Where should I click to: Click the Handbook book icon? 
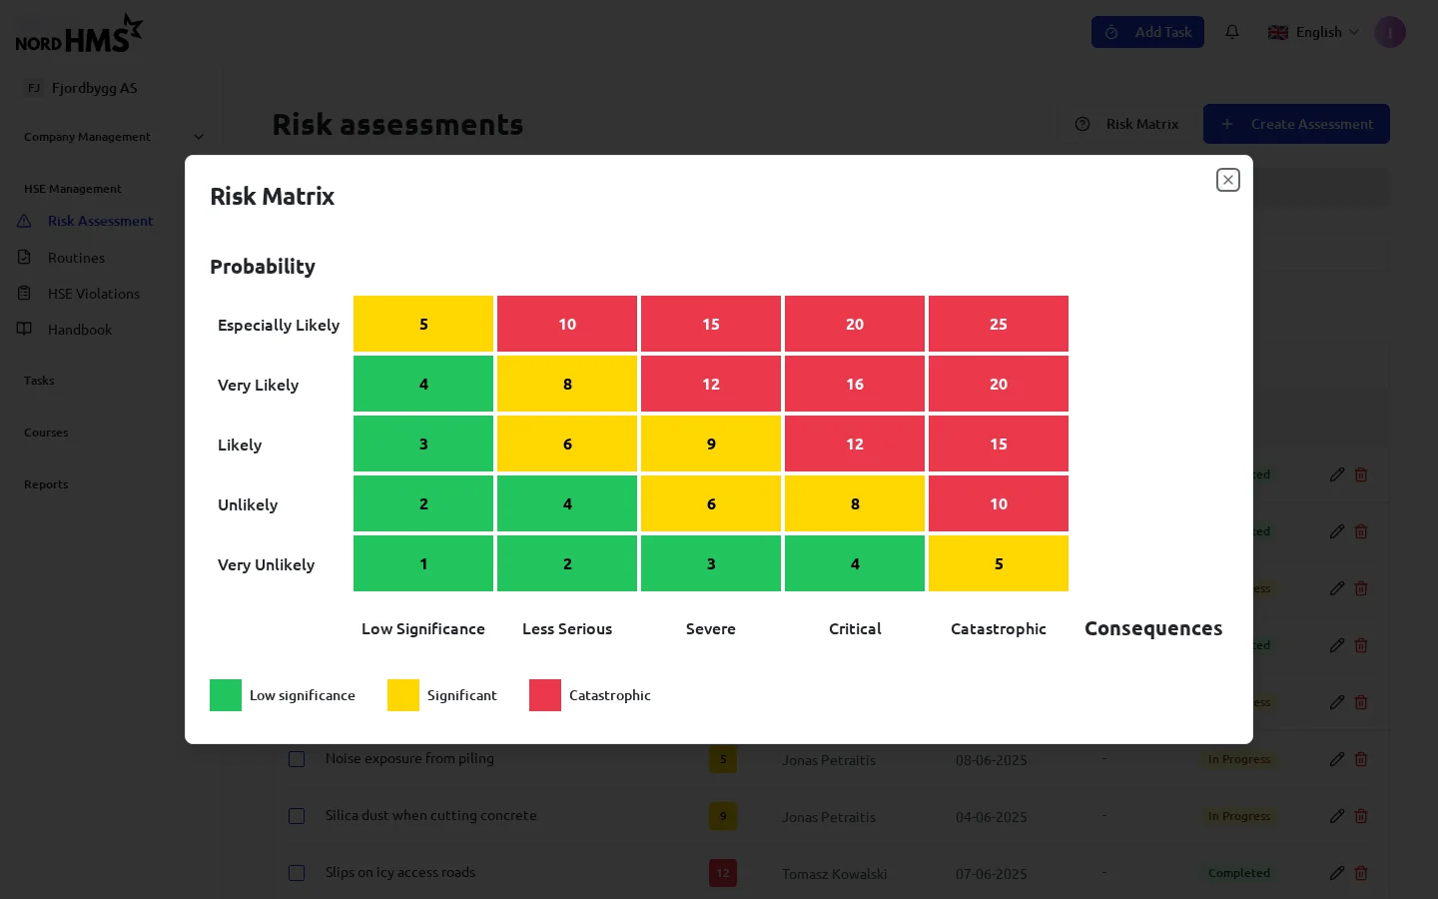pos(24,329)
